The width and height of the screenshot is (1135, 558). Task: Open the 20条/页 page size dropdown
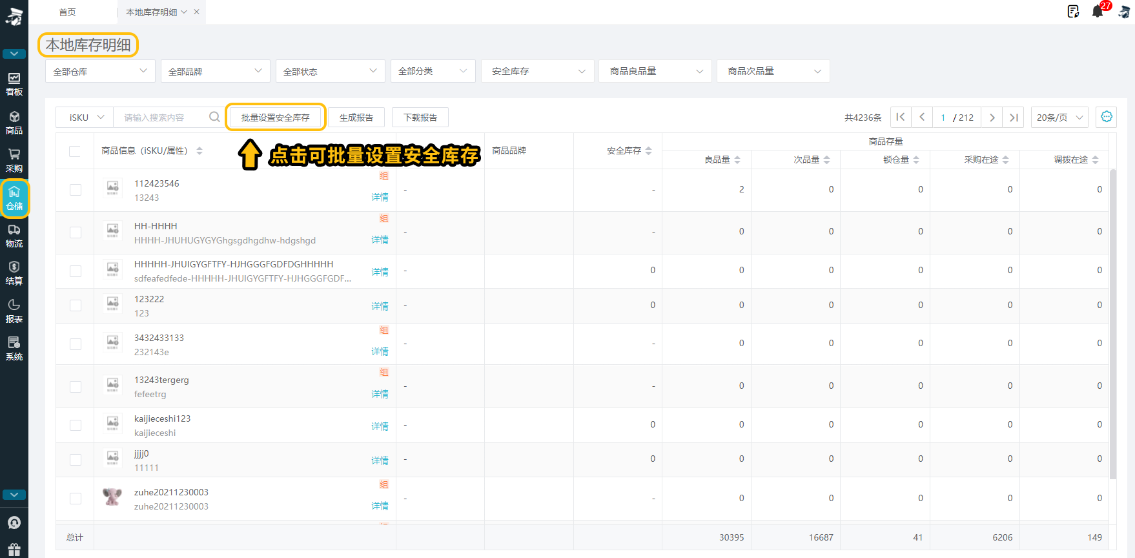tap(1059, 117)
